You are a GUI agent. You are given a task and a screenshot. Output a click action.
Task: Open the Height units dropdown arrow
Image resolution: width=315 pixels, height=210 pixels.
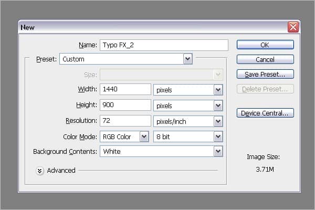pyautogui.click(x=218, y=106)
